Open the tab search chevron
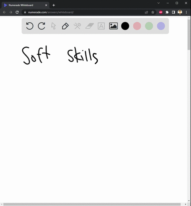The height and width of the screenshot is (206, 191). (x=158, y=3)
